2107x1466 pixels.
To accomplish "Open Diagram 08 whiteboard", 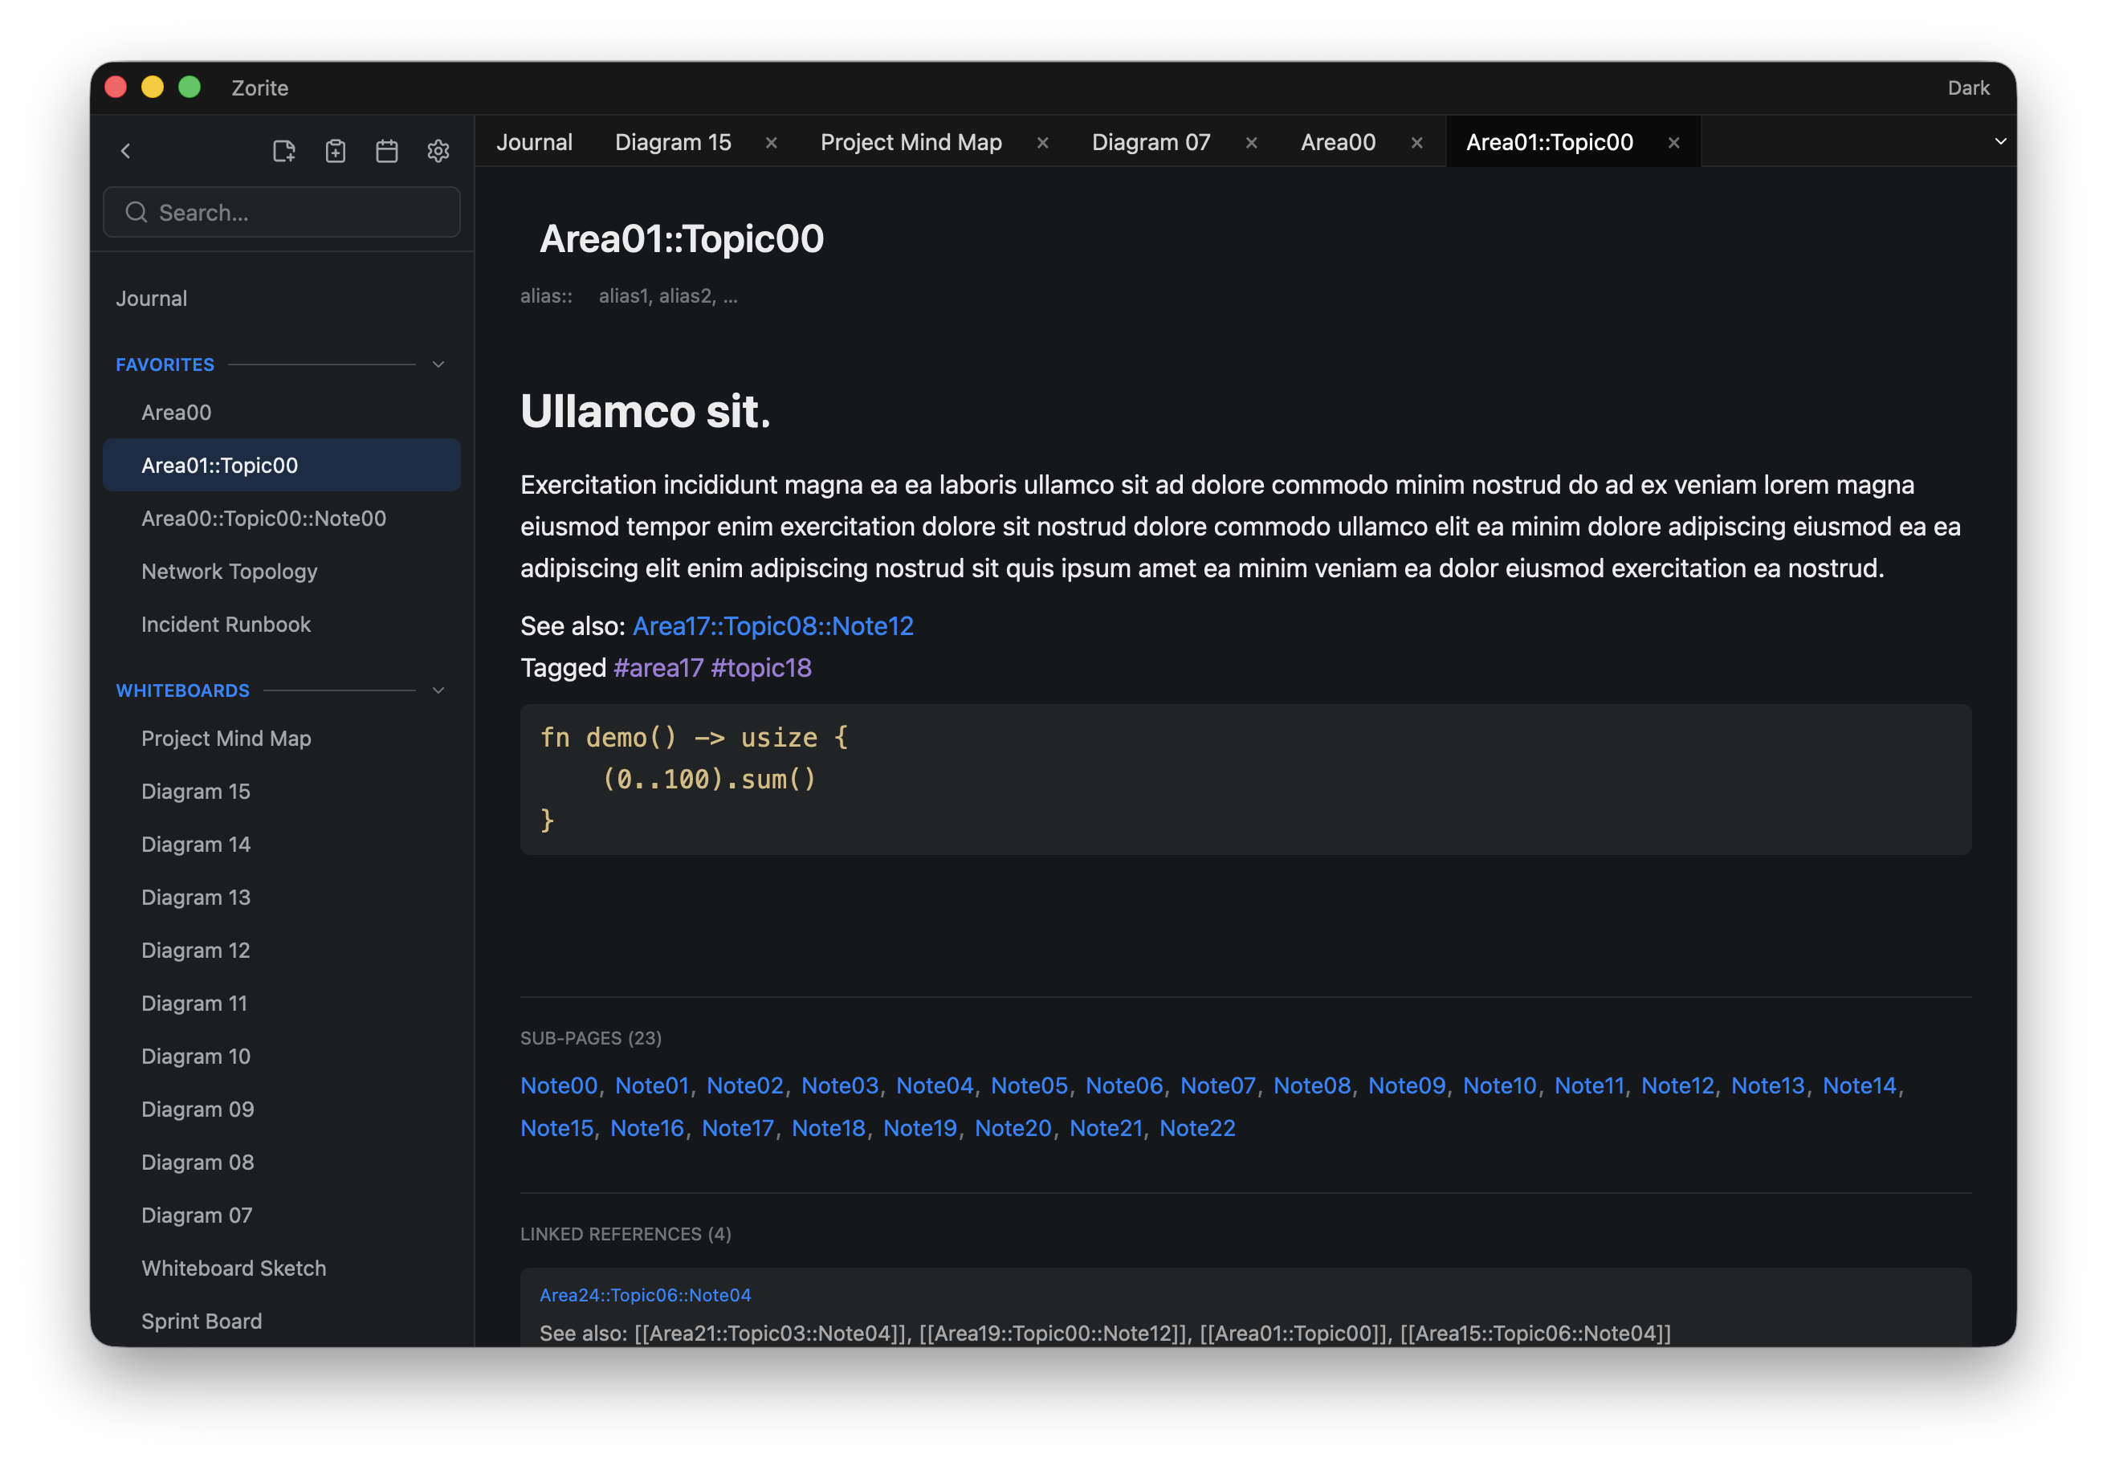I will click(282, 1162).
